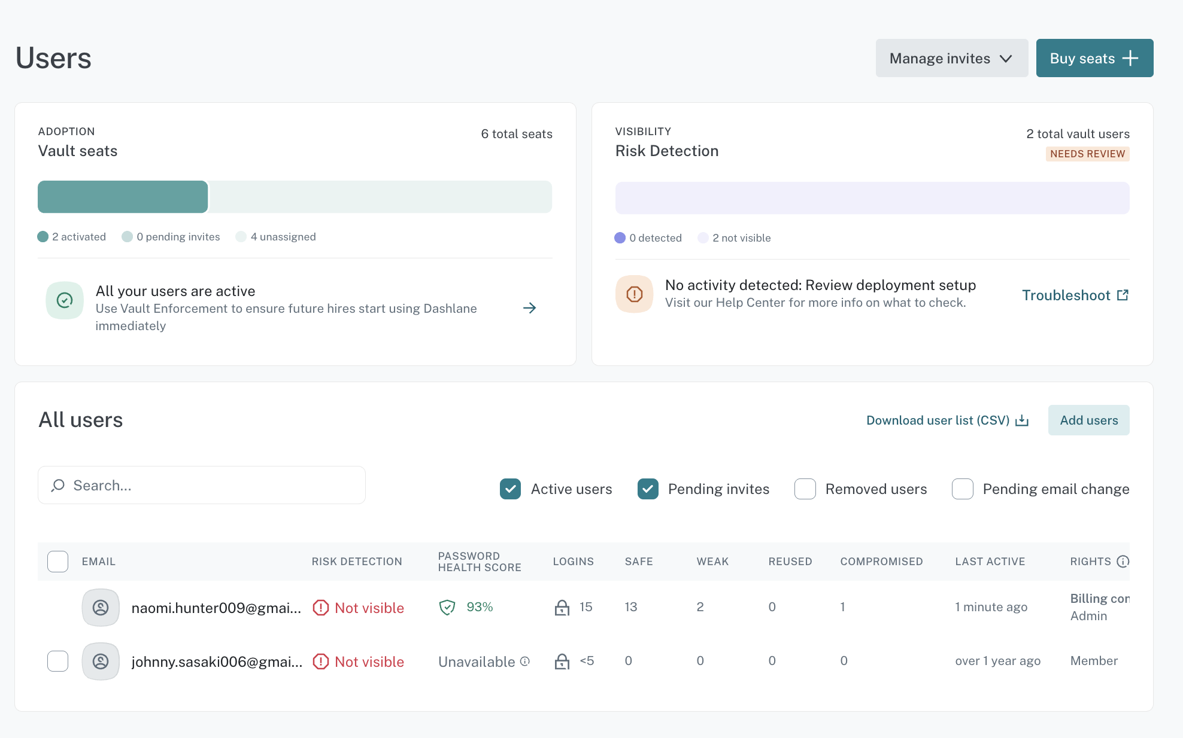Click the external link icon beside Troubleshoot

(x=1123, y=295)
